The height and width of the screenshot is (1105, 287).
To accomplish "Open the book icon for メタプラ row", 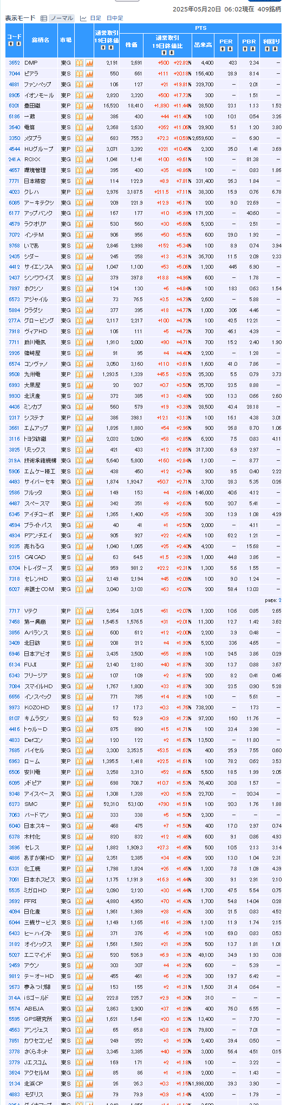I will click(x=79, y=138).
